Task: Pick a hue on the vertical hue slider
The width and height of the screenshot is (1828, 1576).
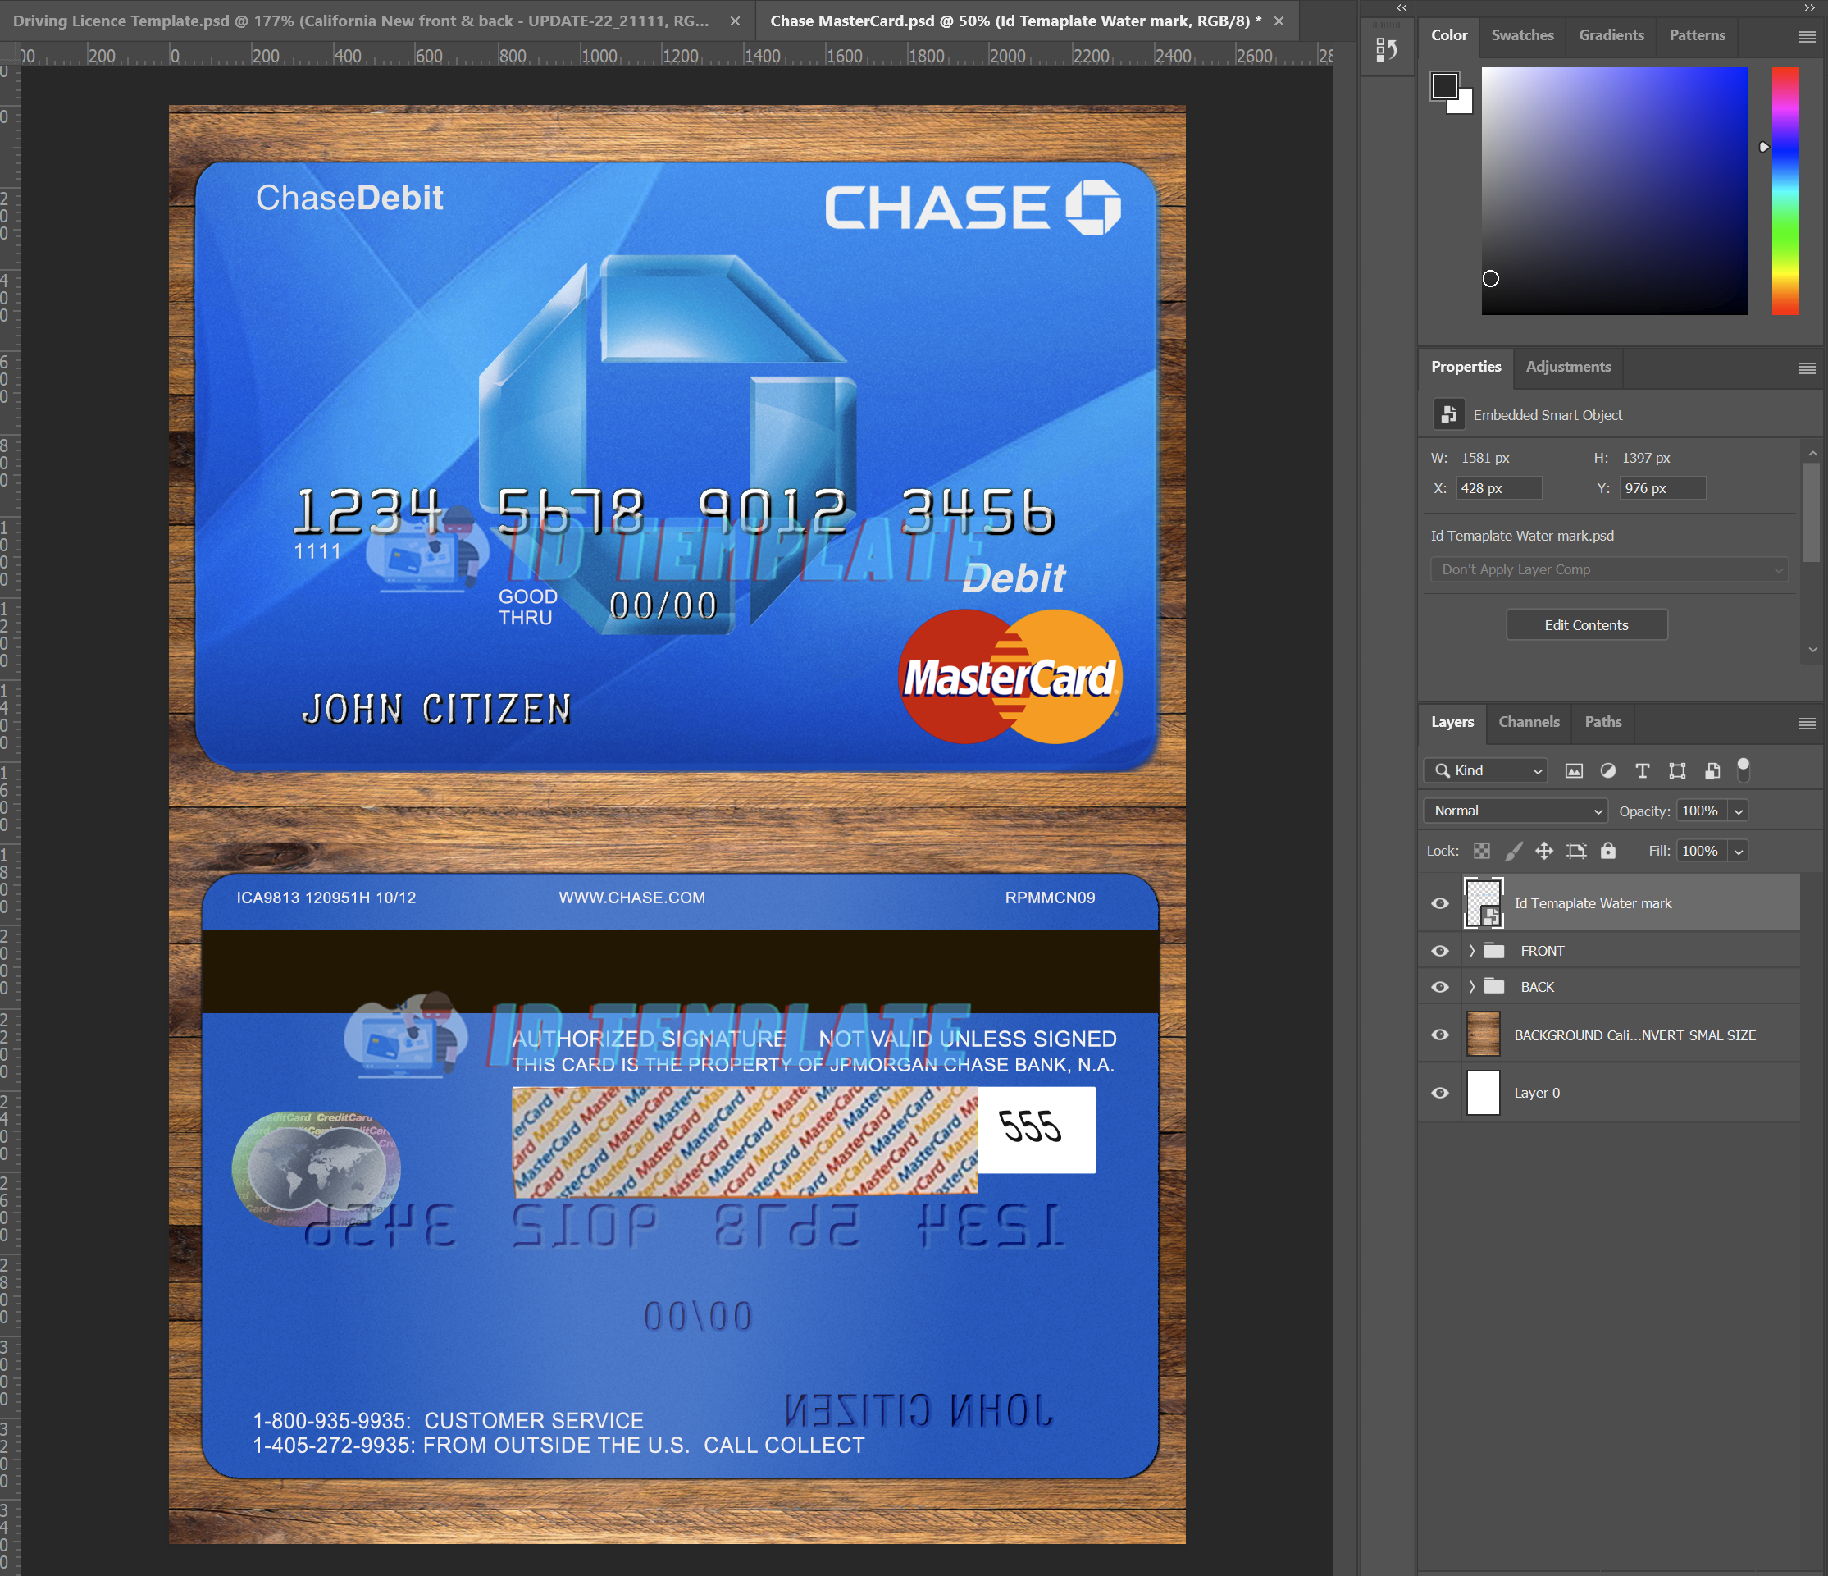Action: 1785,190
